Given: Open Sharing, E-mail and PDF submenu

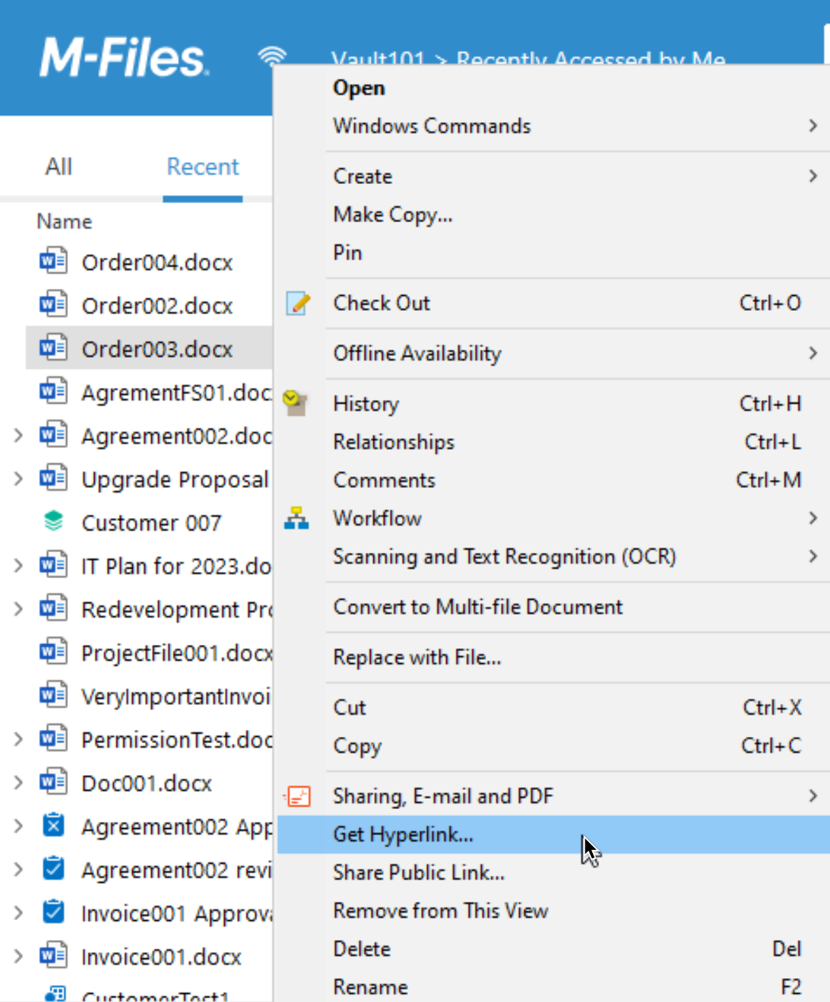Looking at the screenshot, I should pyautogui.click(x=553, y=796).
